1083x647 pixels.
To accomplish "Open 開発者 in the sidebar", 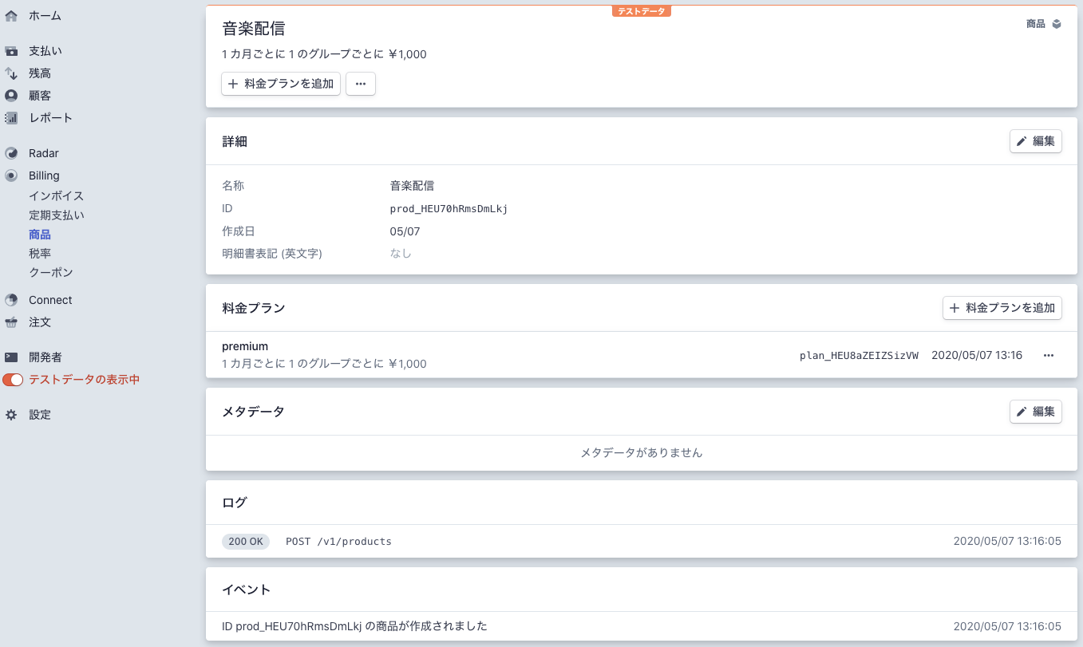I will [45, 357].
